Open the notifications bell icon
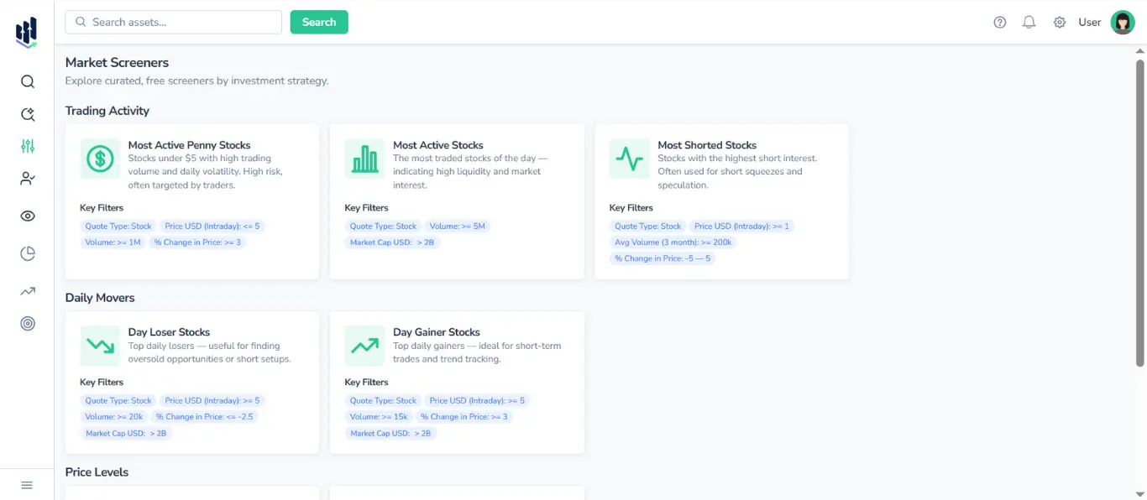Screen dimensions: 1147x500 tap(1029, 22)
